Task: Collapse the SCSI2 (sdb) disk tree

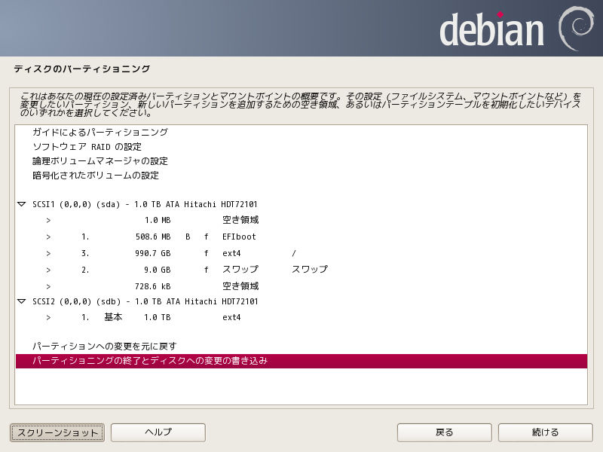Action: pyautogui.click(x=21, y=301)
